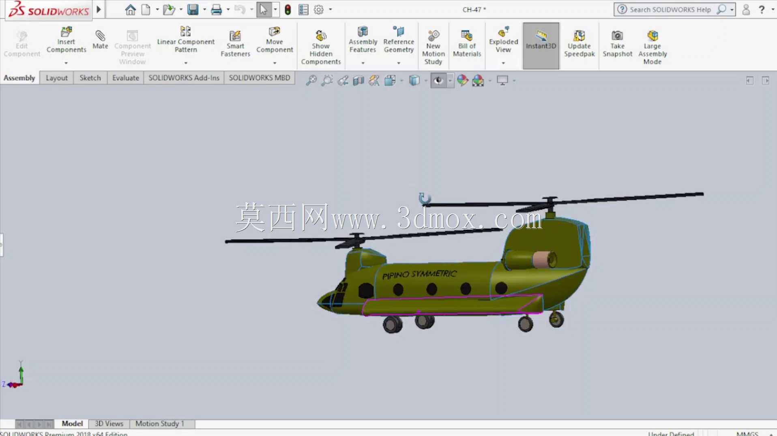Take Snapshot of the assembly
777x436 pixels.
[x=617, y=44]
